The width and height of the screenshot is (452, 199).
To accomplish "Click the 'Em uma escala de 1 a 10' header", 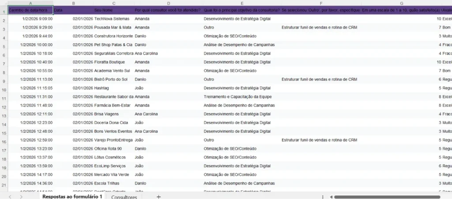I will coord(401,10).
